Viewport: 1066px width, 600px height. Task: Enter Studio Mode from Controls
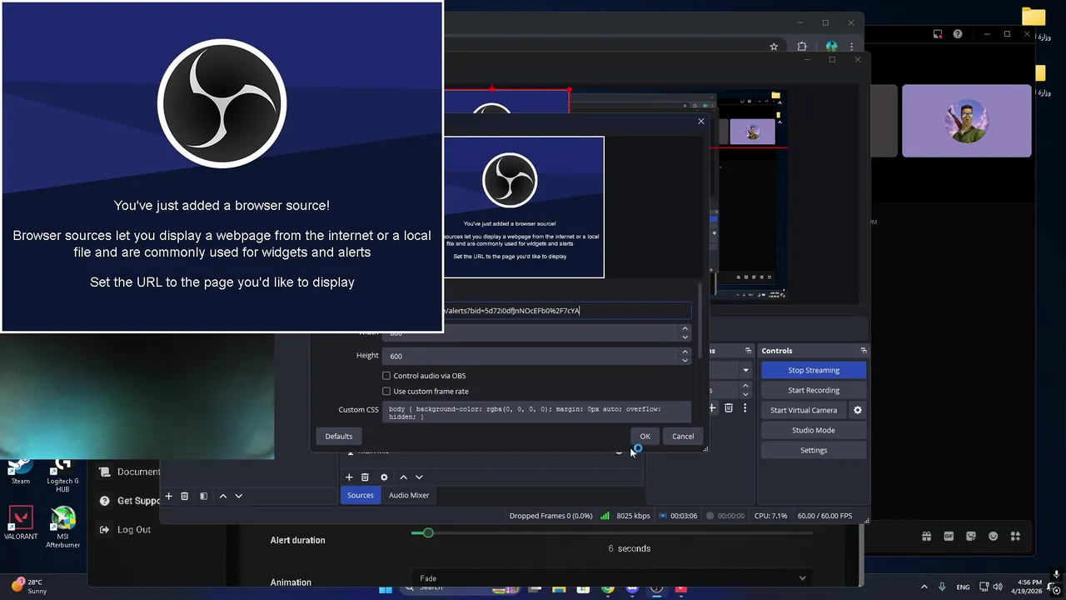814,430
